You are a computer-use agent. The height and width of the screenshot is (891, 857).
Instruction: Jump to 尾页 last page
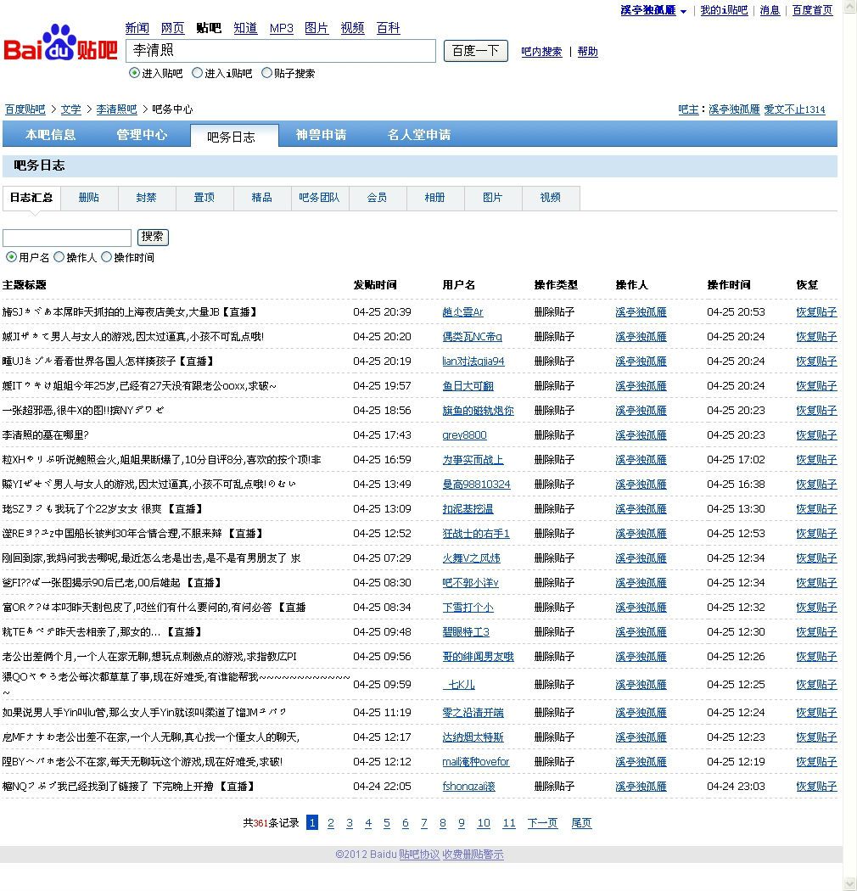point(581,823)
